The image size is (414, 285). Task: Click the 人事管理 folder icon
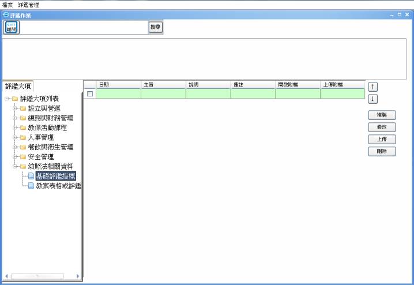(23, 137)
